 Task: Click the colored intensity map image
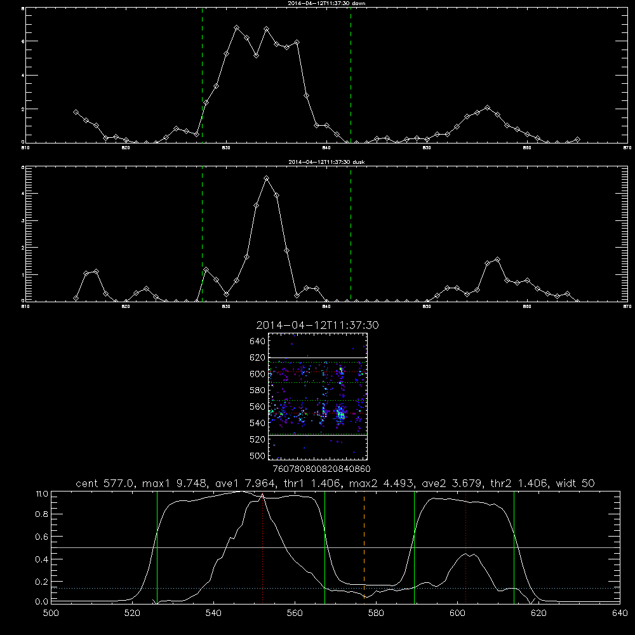point(318,396)
